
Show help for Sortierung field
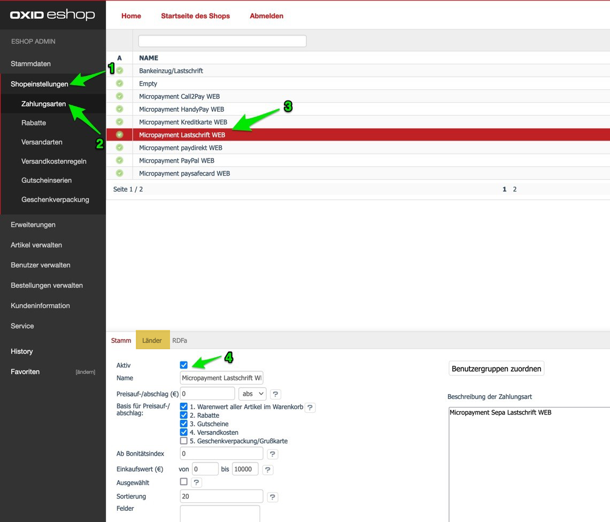[272, 497]
